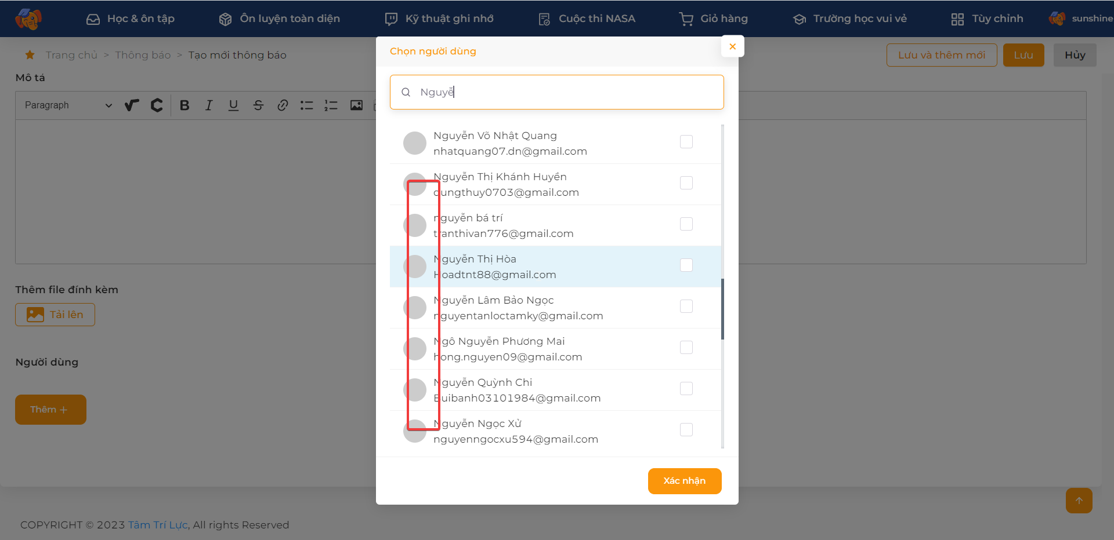Viewport: 1114px width, 540px height.
Task: Select checkbox for Nguyễn Lâm Bảo Ngọc
Action: tap(686, 307)
